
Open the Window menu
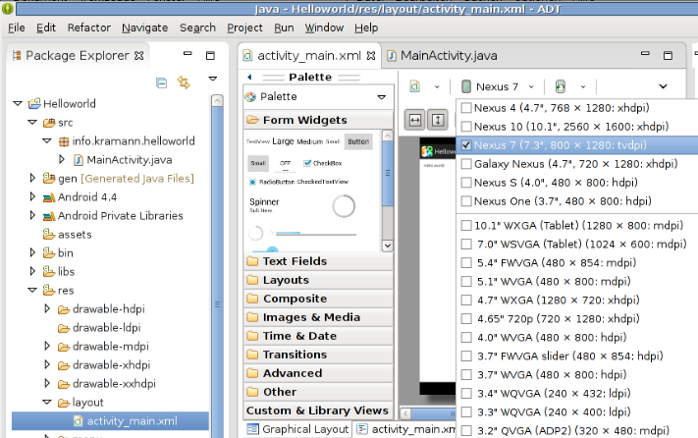[x=324, y=27]
